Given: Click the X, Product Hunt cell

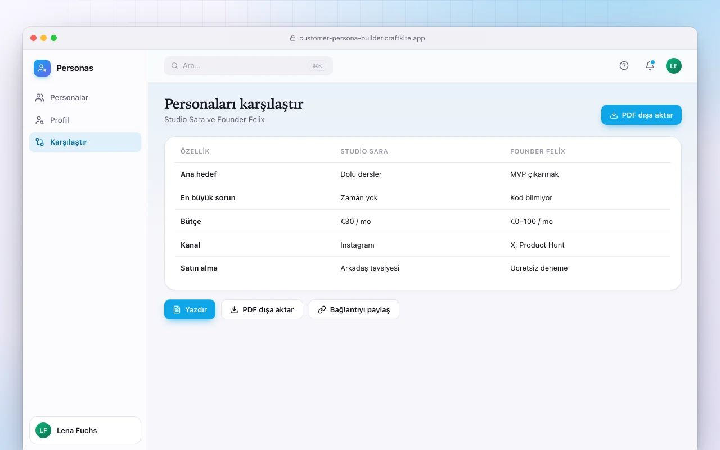Looking at the screenshot, I should coord(537,245).
